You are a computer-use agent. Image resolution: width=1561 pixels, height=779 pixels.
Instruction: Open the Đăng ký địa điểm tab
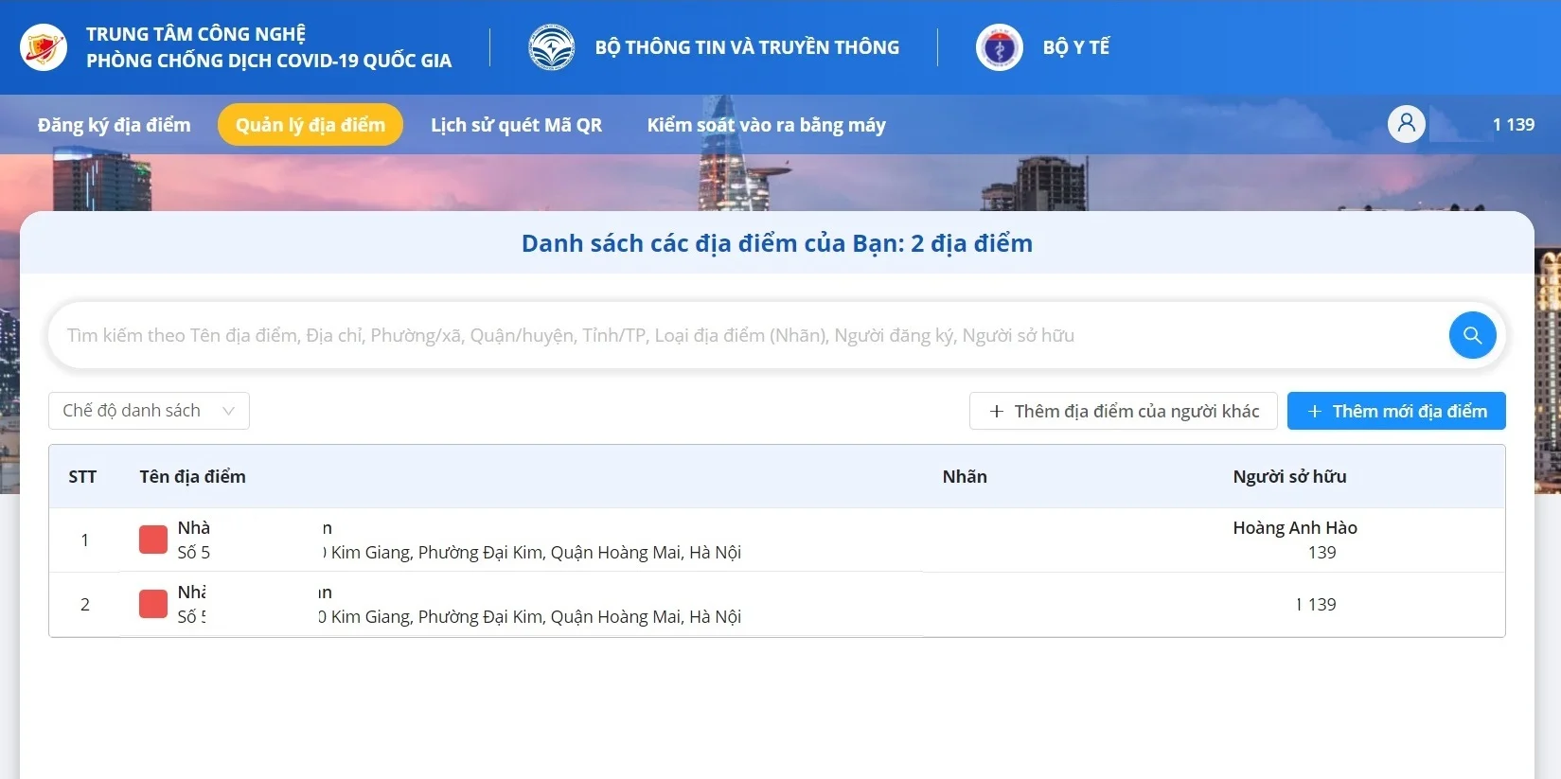click(x=115, y=125)
